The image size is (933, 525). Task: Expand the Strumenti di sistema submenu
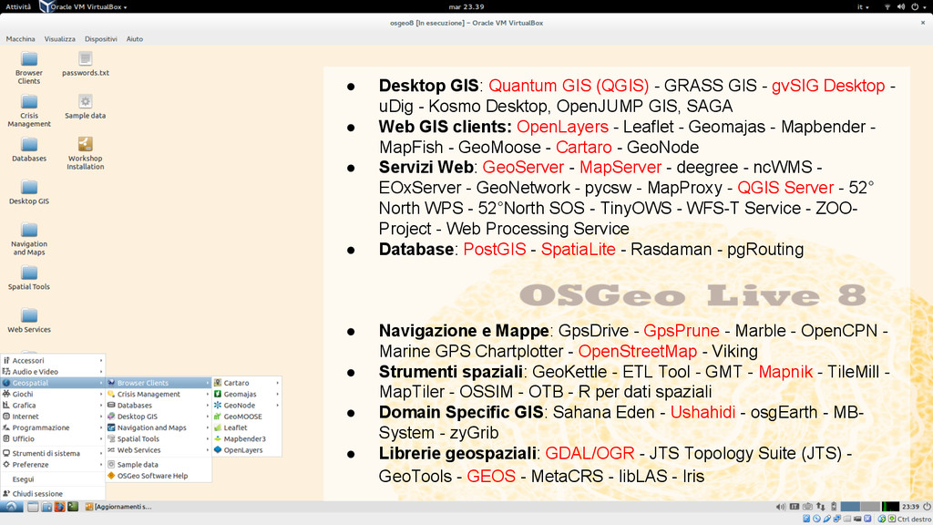(53, 453)
